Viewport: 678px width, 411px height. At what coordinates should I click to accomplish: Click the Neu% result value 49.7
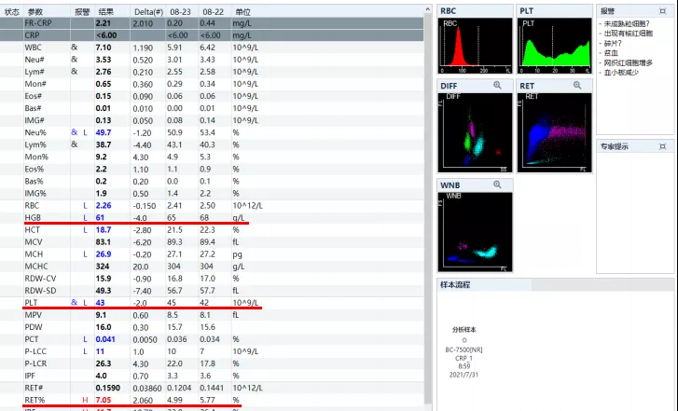click(x=104, y=132)
